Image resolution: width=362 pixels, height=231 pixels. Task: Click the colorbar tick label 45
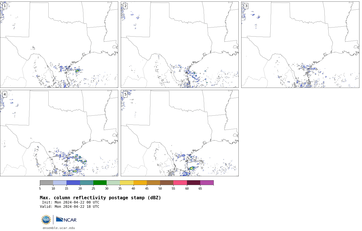tap(147, 188)
